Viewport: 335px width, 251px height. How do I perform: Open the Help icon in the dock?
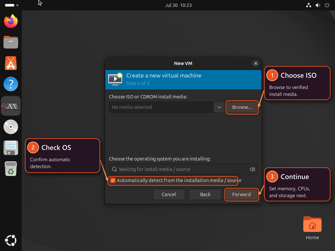tap(11, 84)
